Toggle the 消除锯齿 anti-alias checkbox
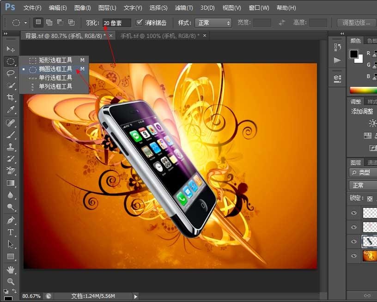Screen dimensions: 377x302 tap(140, 22)
